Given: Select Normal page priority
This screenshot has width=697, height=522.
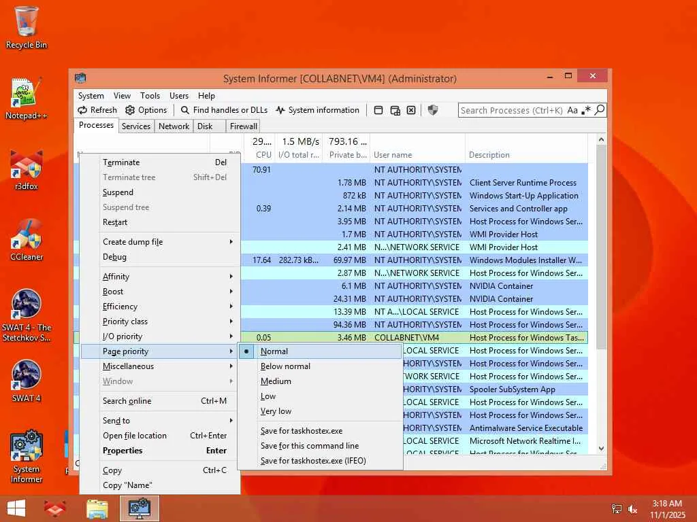Looking at the screenshot, I should pos(320,351).
